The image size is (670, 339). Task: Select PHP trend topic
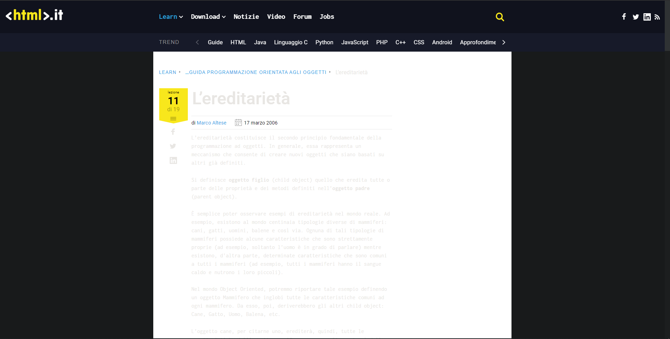382,42
